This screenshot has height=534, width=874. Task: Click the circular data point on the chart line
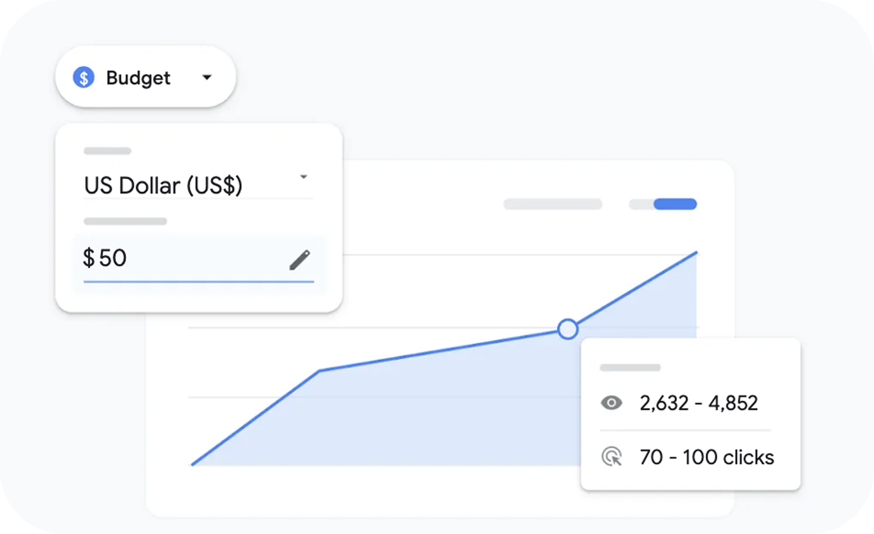pyautogui.click(x=568, y=329)
